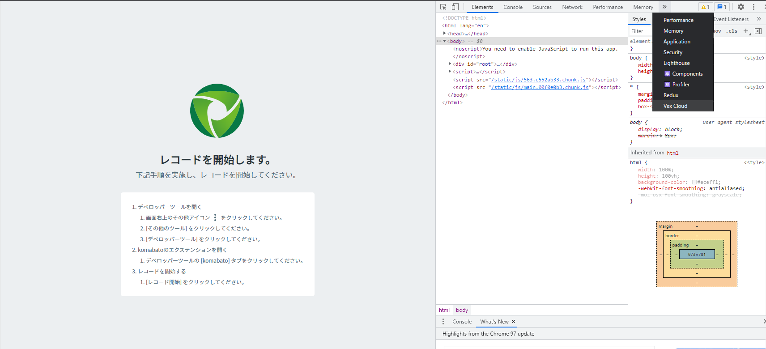Click the more tabs chevron next to Memory
This screenshot has height=349, width=766.
[664, 7]
